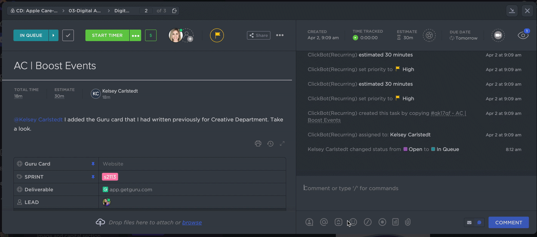This screenshot has height=237, width=537.
Task: Click the billable dollar sign icon
Action: point(150,35)
